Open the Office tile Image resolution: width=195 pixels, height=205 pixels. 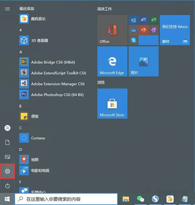112,30
